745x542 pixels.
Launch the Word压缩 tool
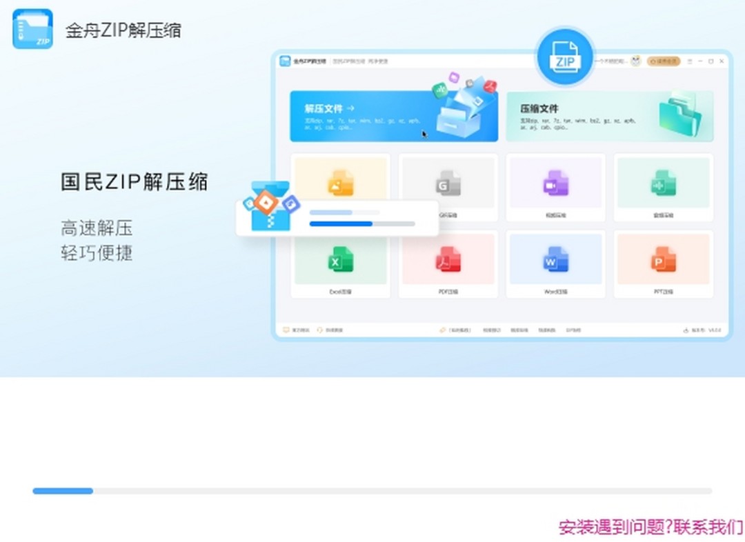[556, 263]
